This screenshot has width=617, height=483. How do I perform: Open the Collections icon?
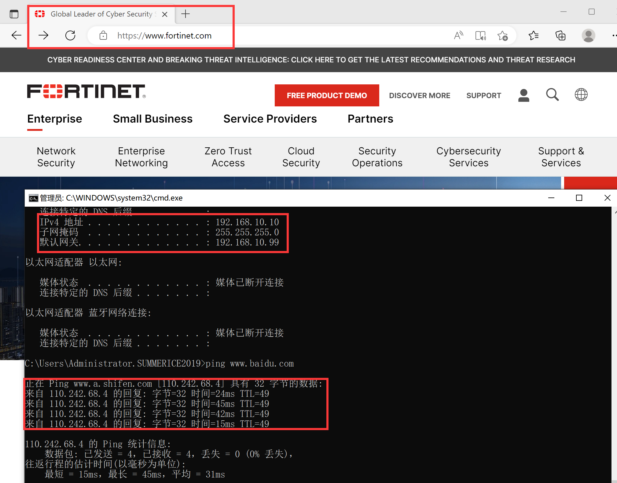pyautogui.click(x=560, y=35)
